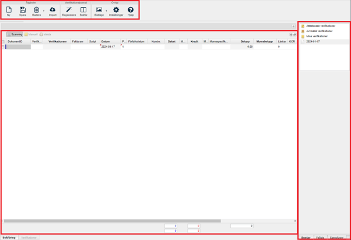Open Inställningar gear settings
The height and width of the screenshot is (240, 351).
[116, 10]
